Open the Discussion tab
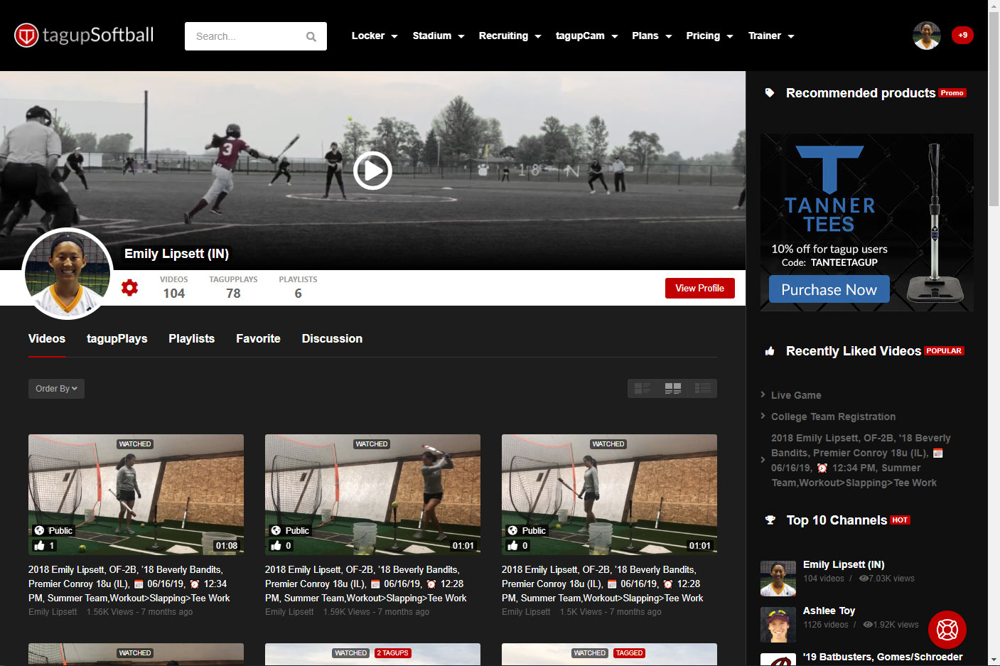This screenshot has width=1000, height=666. click(x=332, y=339)
